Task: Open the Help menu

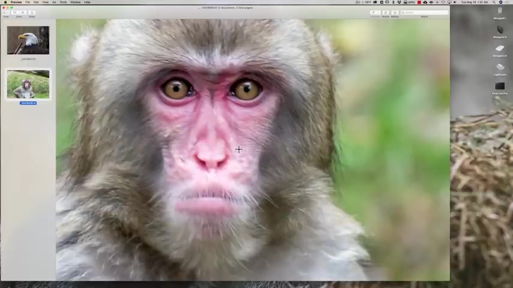Action: click(87, 2)
